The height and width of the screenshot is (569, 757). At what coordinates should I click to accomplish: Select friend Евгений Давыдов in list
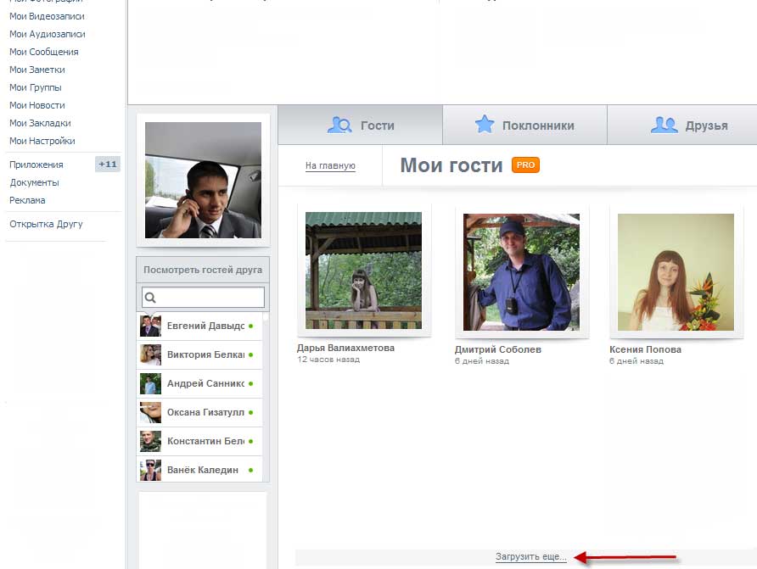pos(199,326)
